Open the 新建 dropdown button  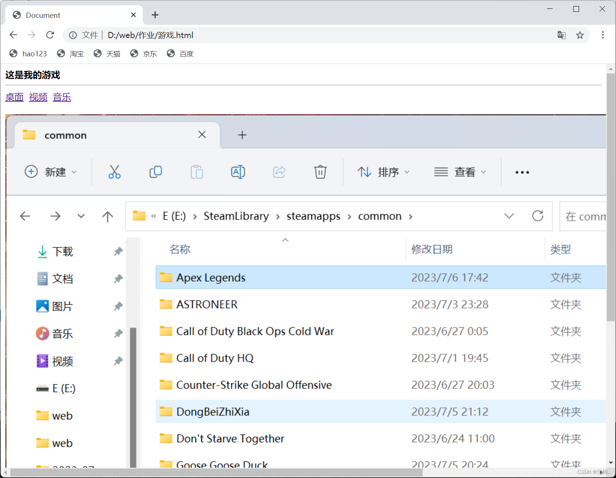click(51, 172)
